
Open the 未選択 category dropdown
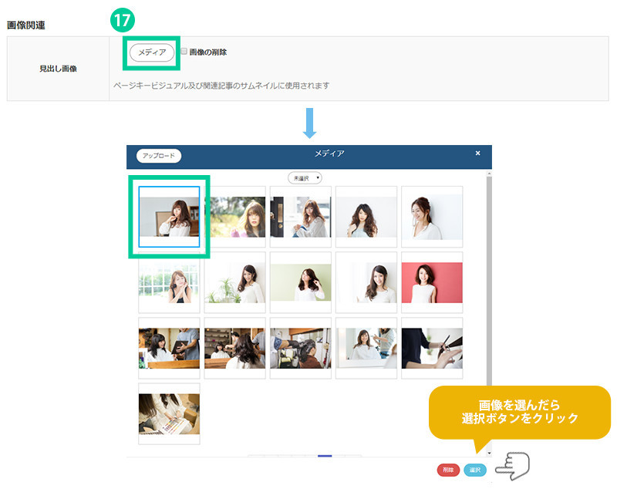pyautogui.click(x=305, y=177)
